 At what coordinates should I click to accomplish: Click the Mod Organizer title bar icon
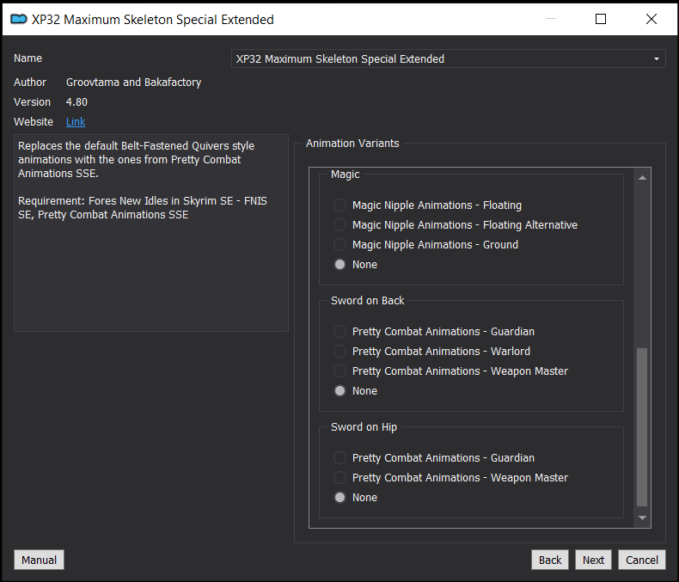[x=19, y=19]
